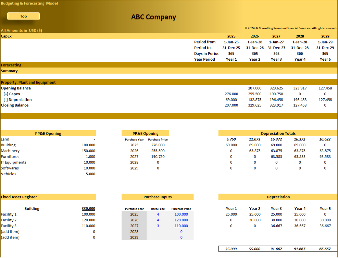Screen dimensions: 338x258
Task: Click the copyright notice text
Action: [291, 28]
